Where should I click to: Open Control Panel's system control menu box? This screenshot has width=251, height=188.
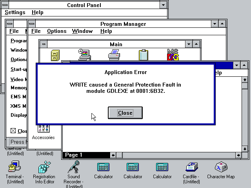(x=5, y=5)
